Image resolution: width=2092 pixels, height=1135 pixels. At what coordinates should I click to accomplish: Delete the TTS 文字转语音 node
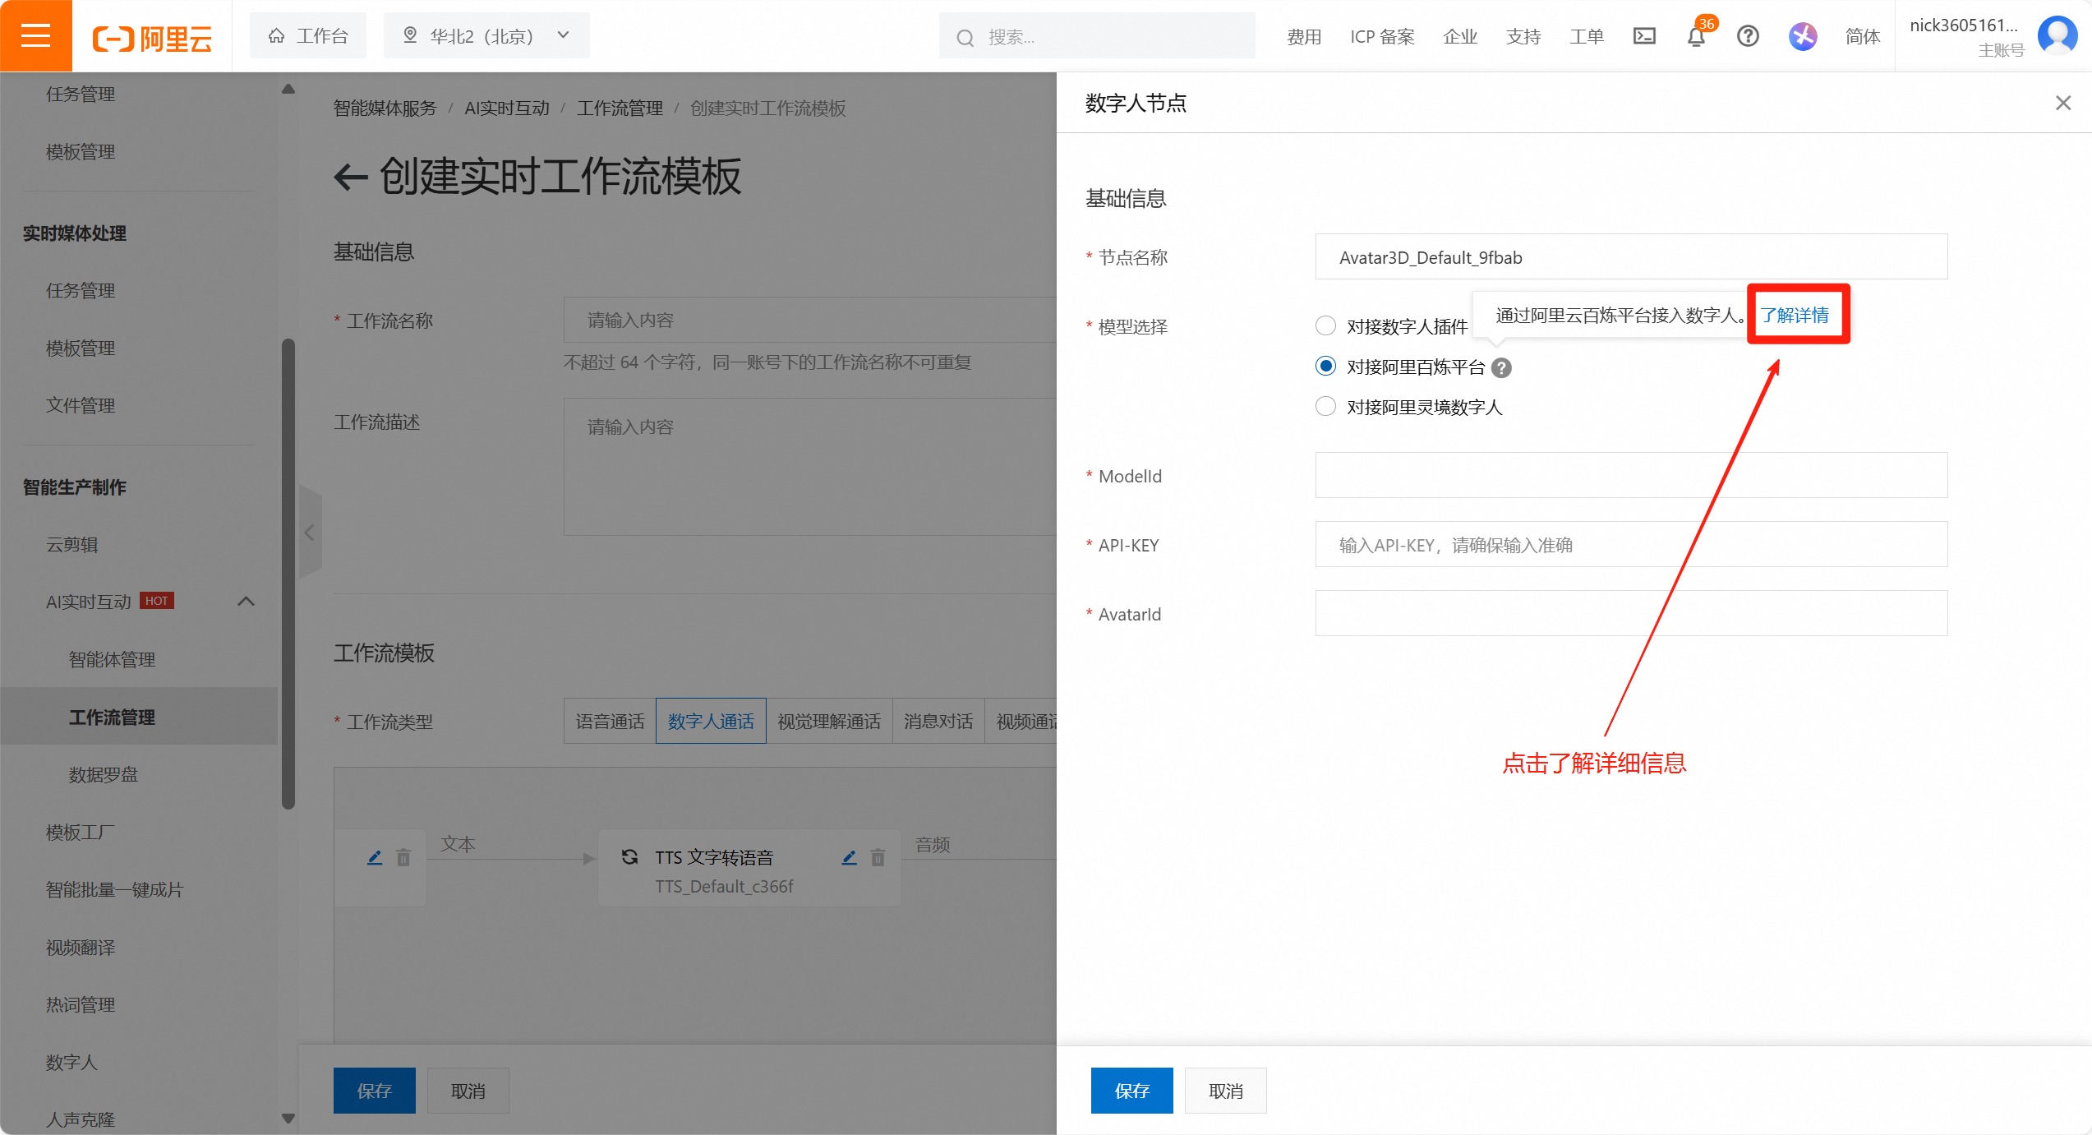(x=878, y=858)
